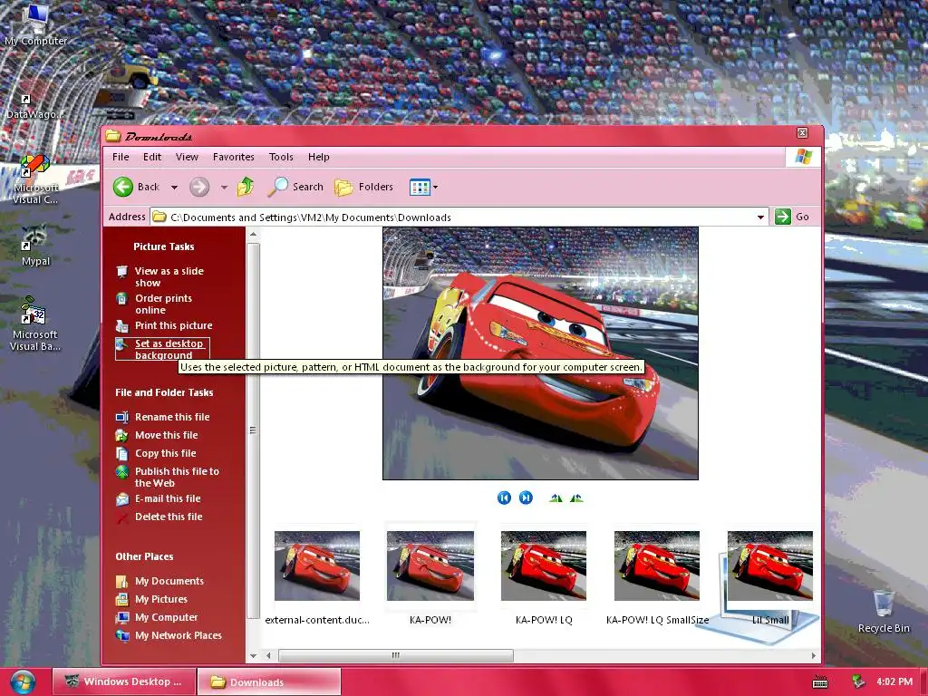Click the filmstrip scroll right arrow

814,655
